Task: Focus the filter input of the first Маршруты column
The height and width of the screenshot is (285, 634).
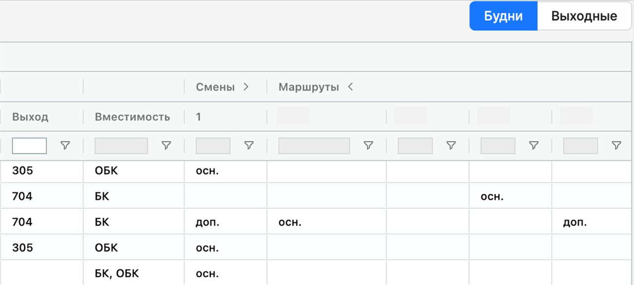Action: click(x=314, y=145)
